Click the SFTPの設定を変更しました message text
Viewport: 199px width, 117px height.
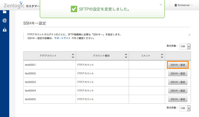[104, 9]
